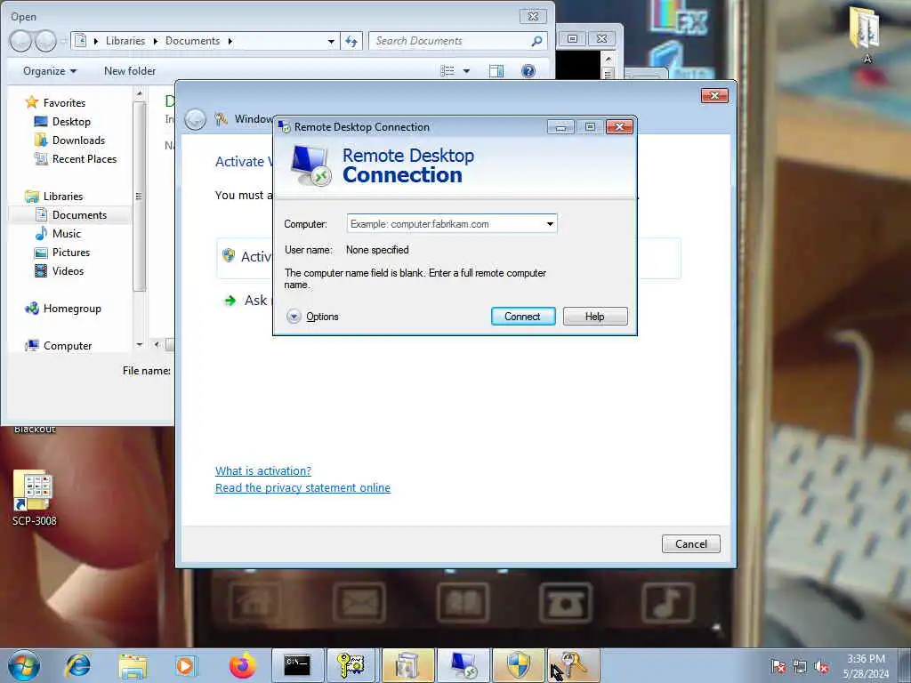Launch Firefox from taskbar
This screenshot has height=683, width=911.
click(242, 665)
